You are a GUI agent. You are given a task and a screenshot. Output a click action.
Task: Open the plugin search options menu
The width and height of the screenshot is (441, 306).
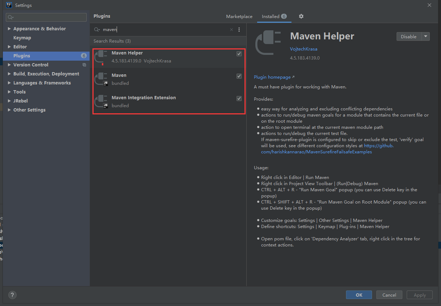point(239,30)
